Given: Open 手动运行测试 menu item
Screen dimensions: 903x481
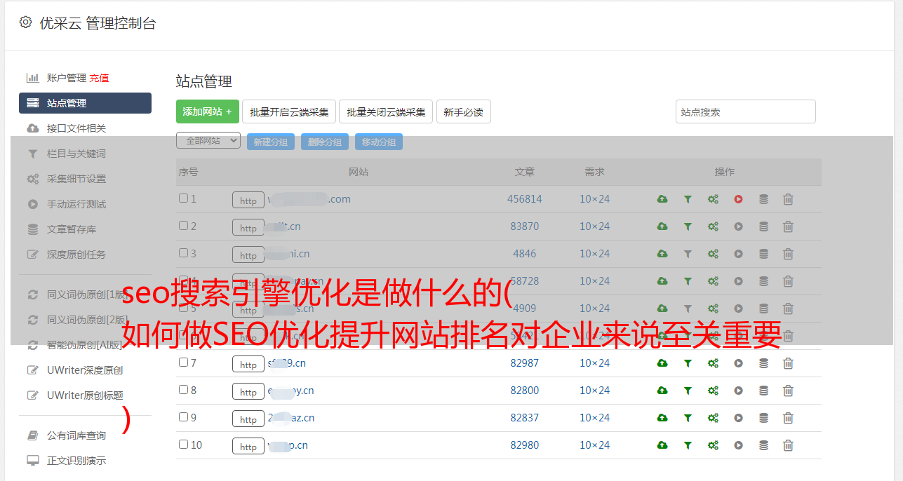Looking at the screenshot, I should (x=76, y=204).
